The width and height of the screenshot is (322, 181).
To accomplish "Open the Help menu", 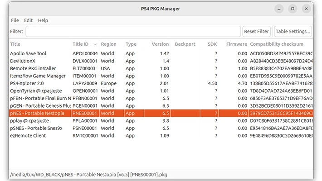I will 43,20.
